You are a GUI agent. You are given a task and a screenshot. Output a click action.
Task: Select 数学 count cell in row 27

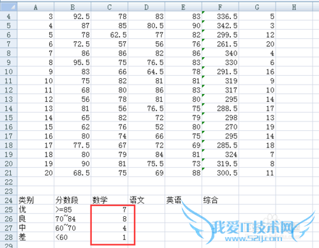(x=109, y=228)
